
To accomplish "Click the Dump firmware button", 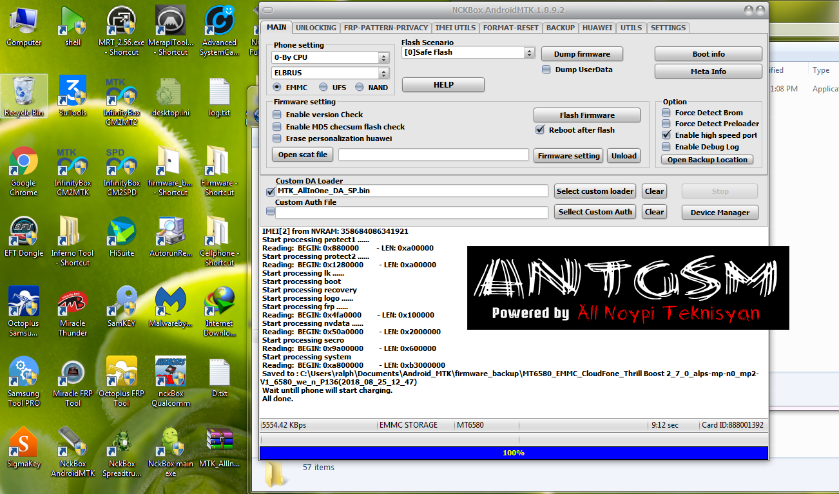I will (x=582, y=54).
